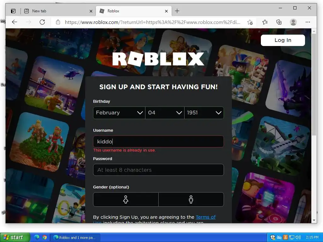Click the page scrollbar up arrow
This screenshot has height=242, width=323.
click(x=314, y=32)
